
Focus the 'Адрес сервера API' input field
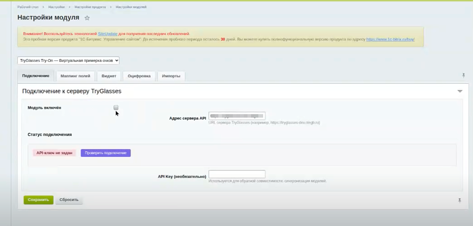click(237, 116)
